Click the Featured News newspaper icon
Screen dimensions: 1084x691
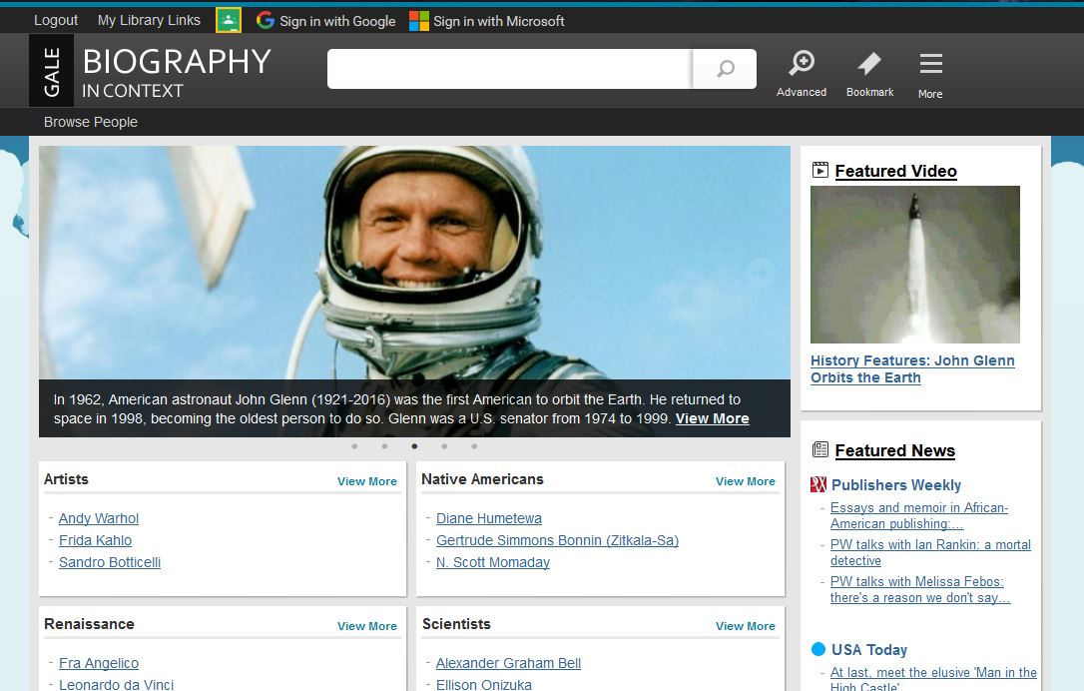[819, 449]
